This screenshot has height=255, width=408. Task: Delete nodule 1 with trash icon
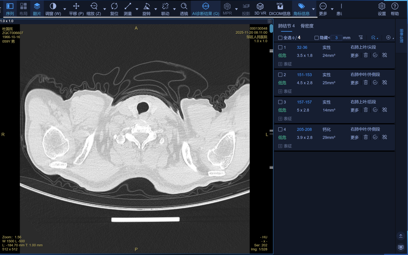(x=366, y=55)
